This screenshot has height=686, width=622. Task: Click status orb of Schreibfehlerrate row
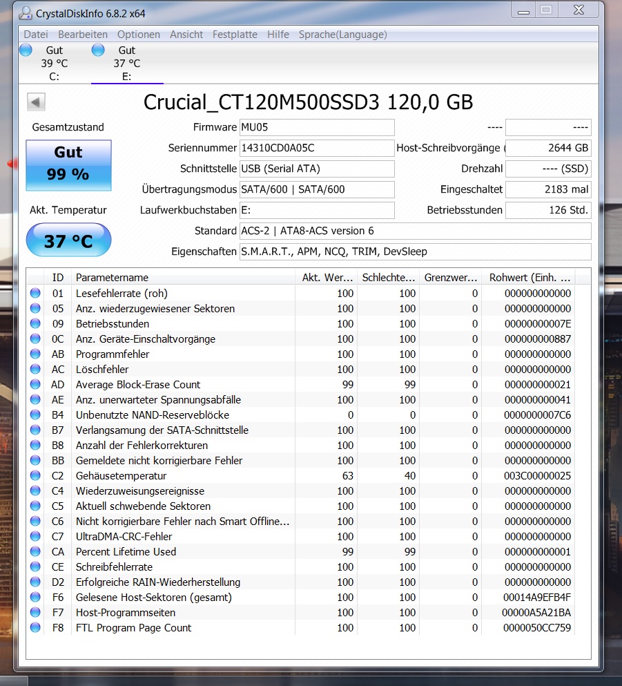[x=35, y=567]
